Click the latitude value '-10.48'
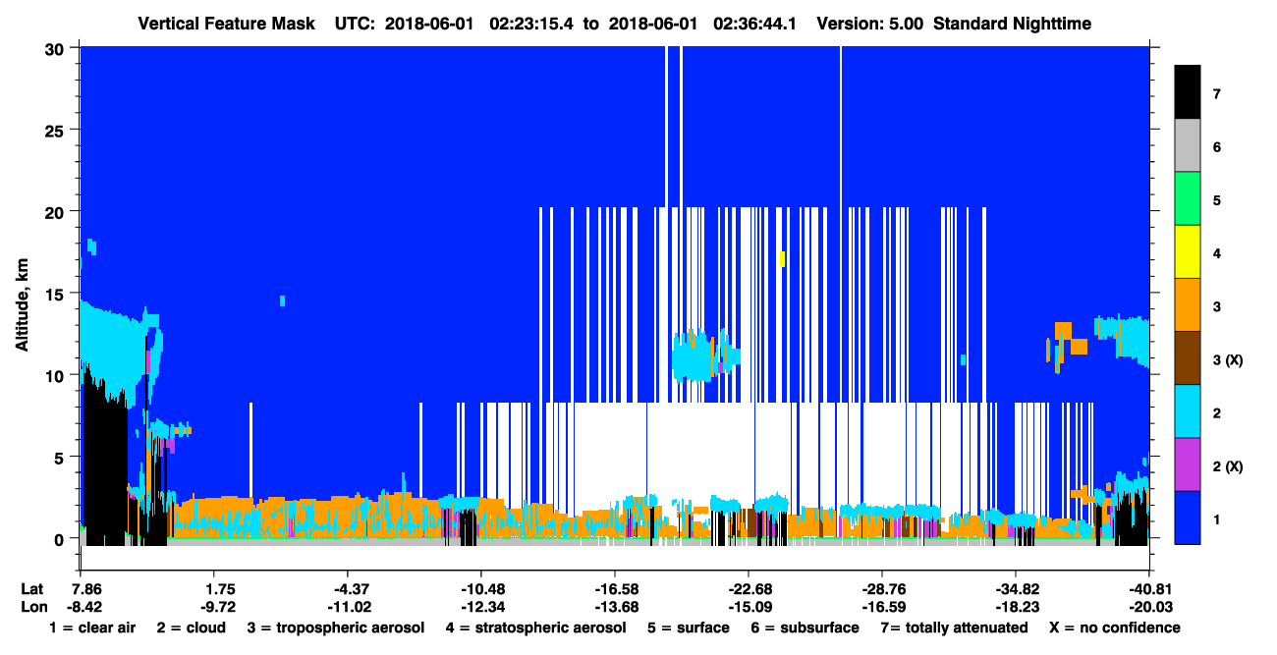Viewport: 1277px width, 655px height. point(480,589)
